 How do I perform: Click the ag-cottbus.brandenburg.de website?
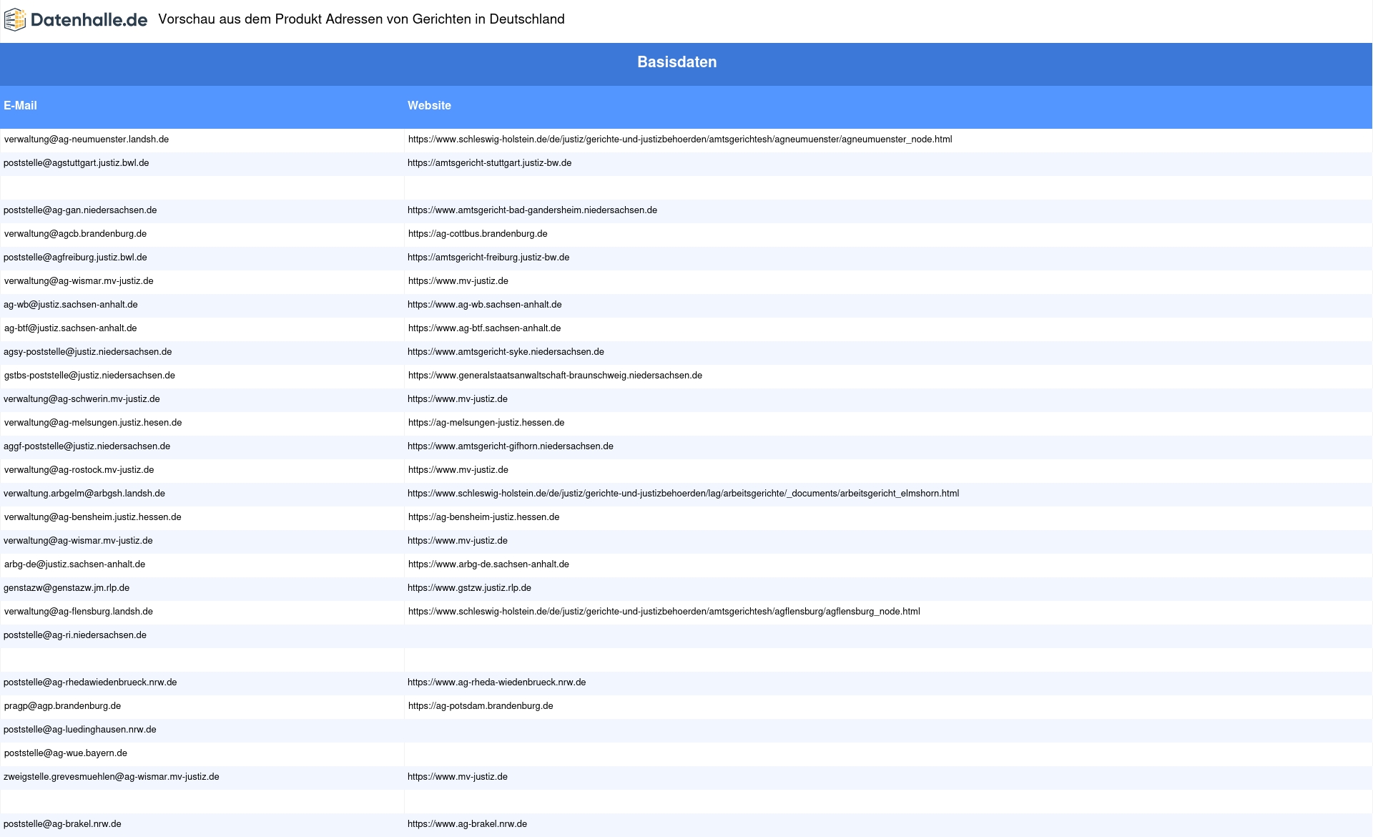[x=478, y=234]
